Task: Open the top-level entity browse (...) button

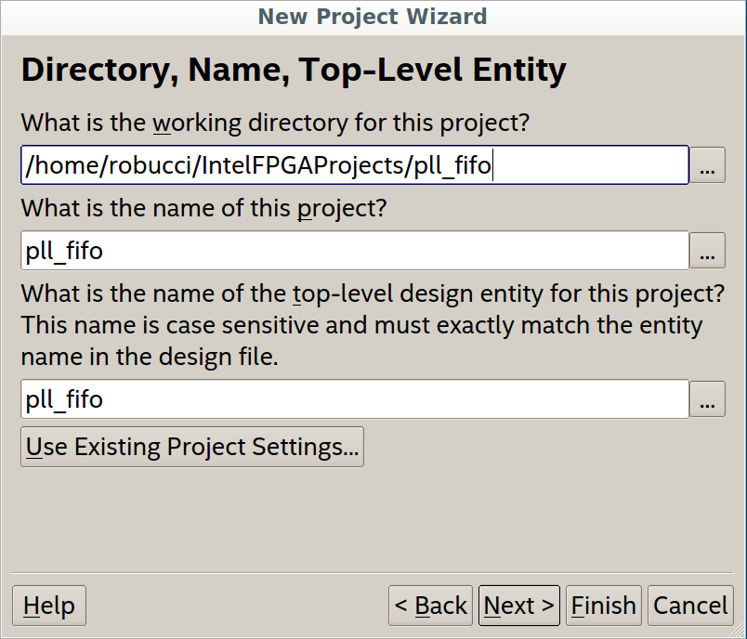Action: tap(707, 399)
